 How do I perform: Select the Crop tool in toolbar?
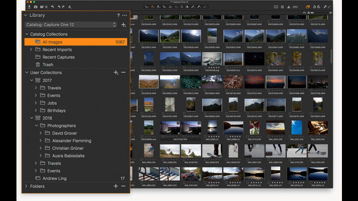164,7
